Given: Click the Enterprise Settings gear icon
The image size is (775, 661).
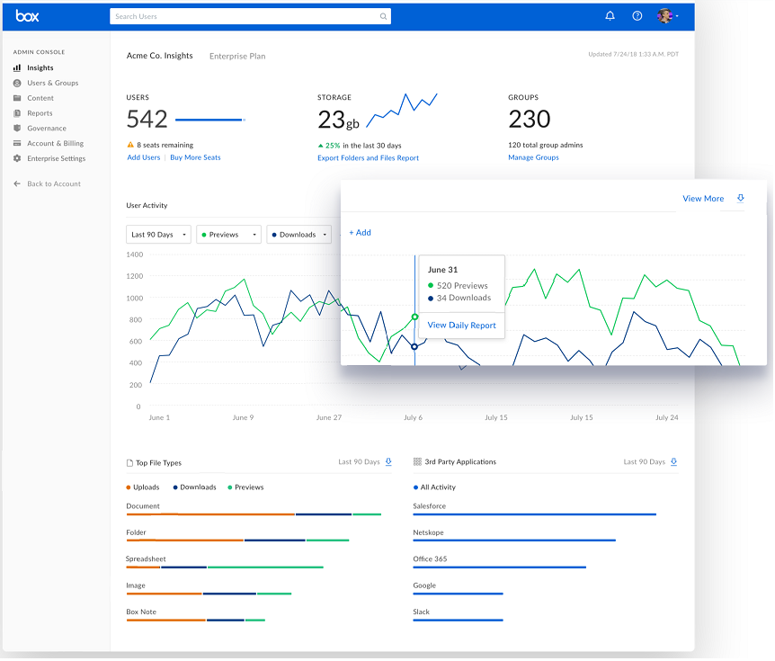Looking at the screenshot, I should coord(17,158).
